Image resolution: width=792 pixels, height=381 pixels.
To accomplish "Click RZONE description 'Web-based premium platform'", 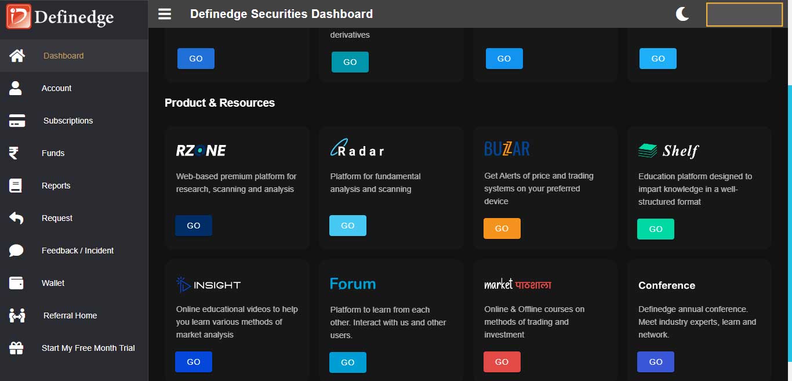I will (236, 183).
